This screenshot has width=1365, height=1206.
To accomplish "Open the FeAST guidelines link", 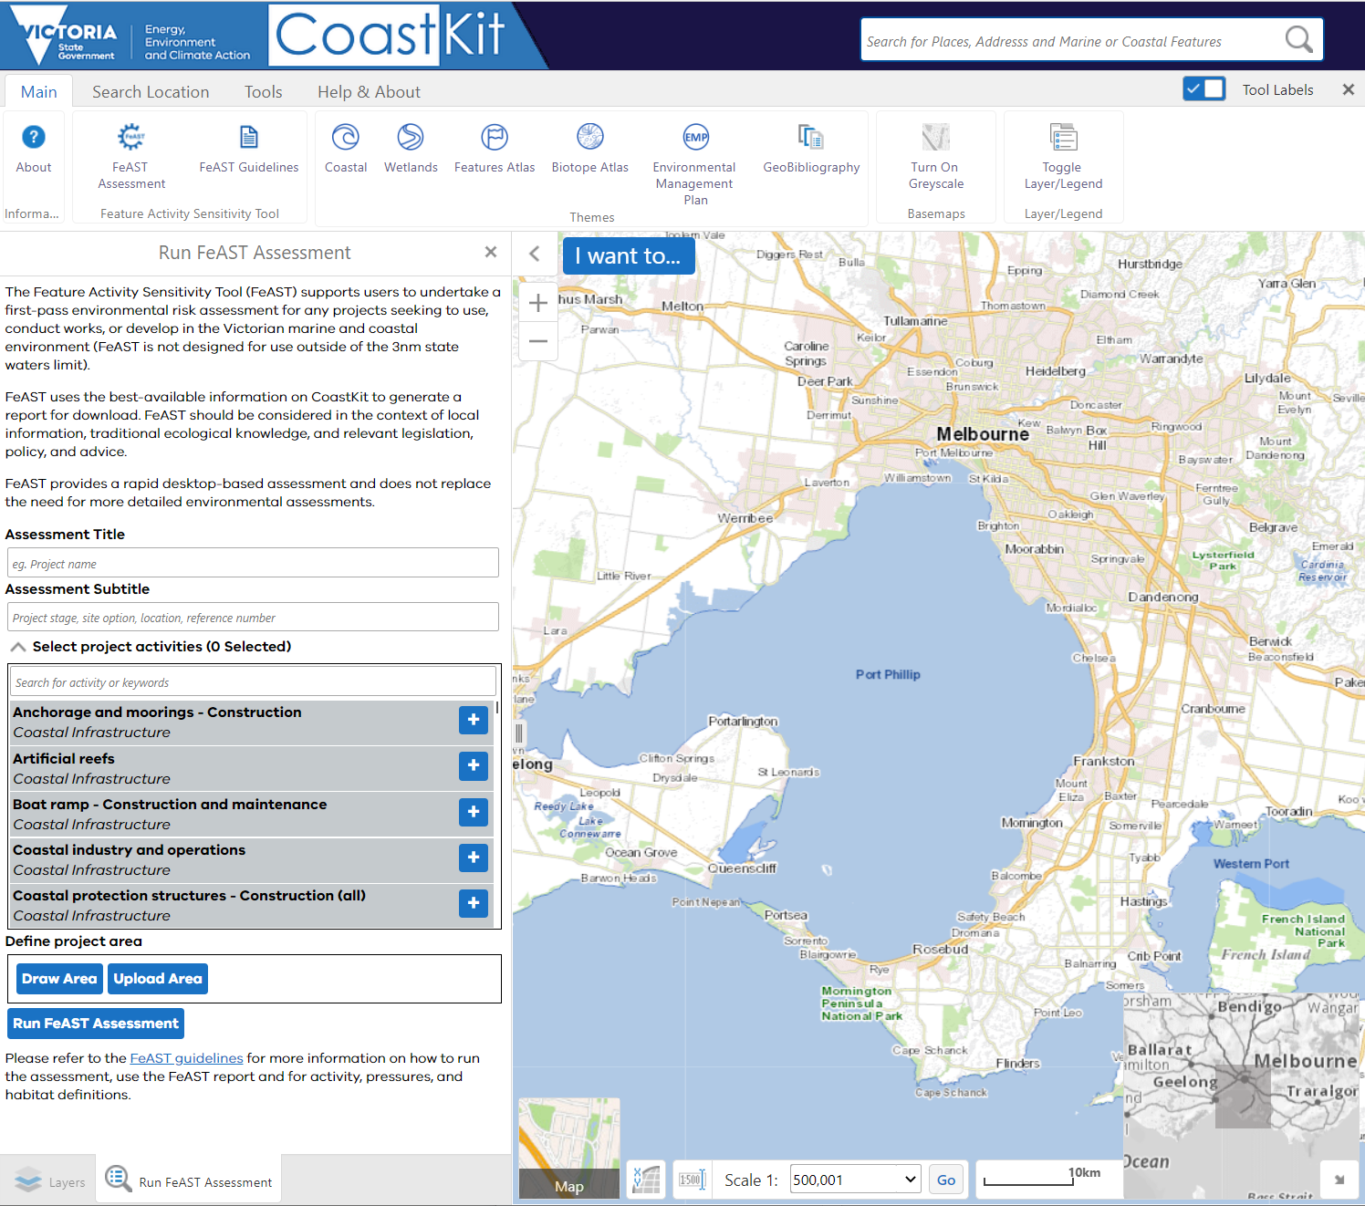I will pos(186,1058).
